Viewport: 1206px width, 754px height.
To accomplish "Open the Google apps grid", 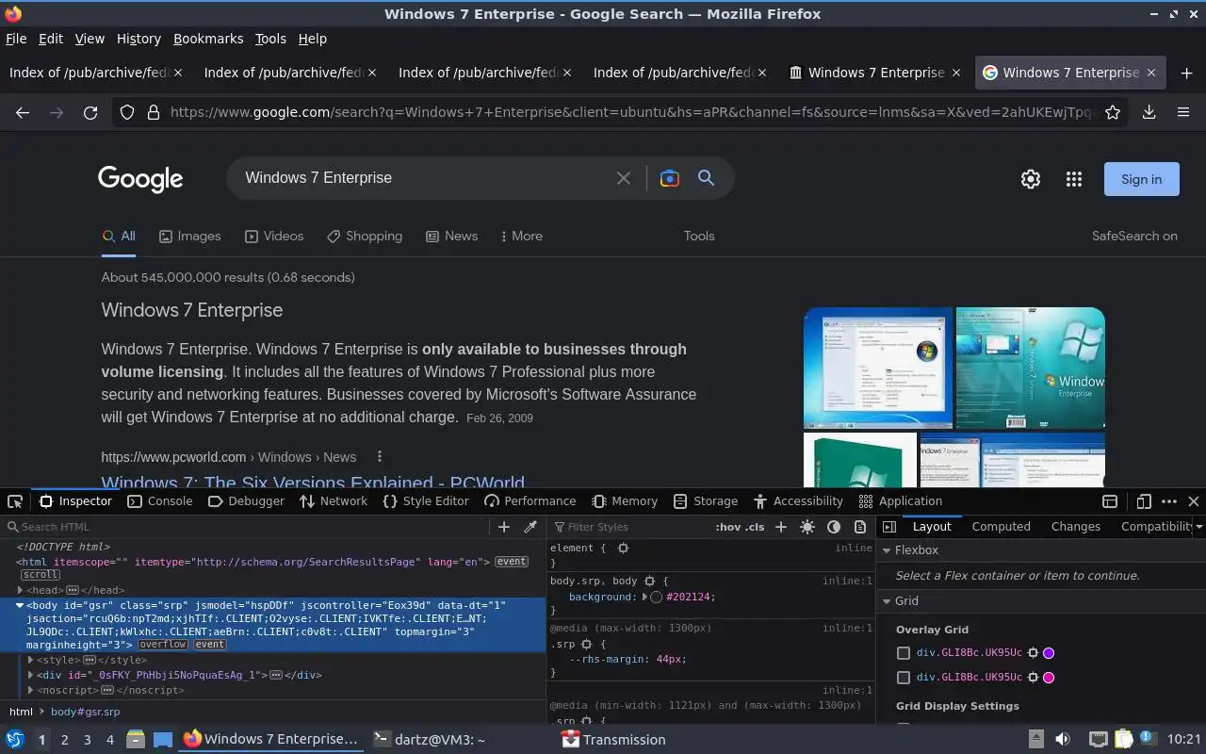I will click(x=1074, y=179).
